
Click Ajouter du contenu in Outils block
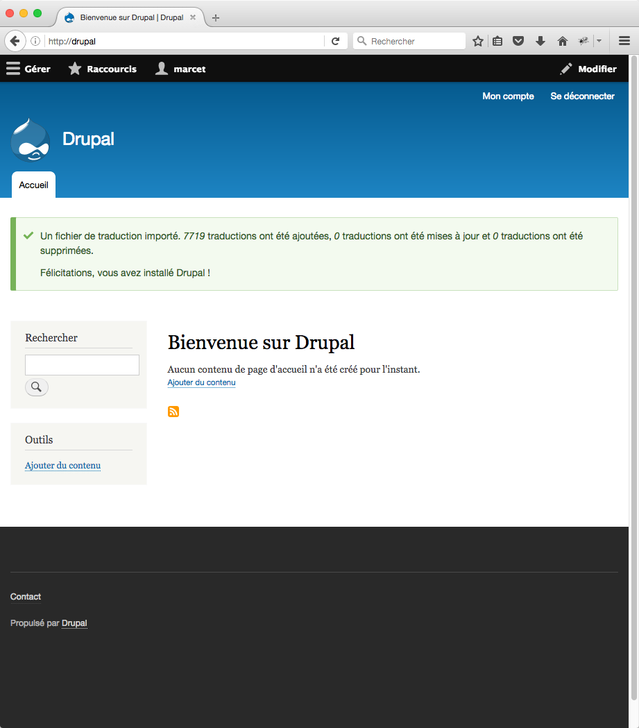62,465
